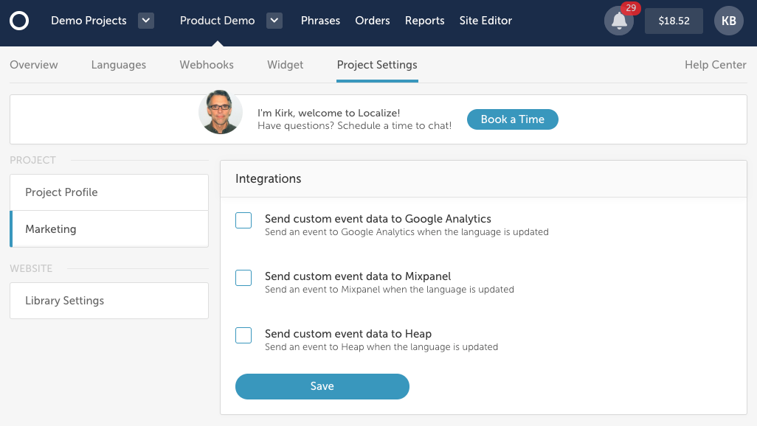Expand the Product Demo dropdown arrow
The image size is (757, 426).
(274, 21)
